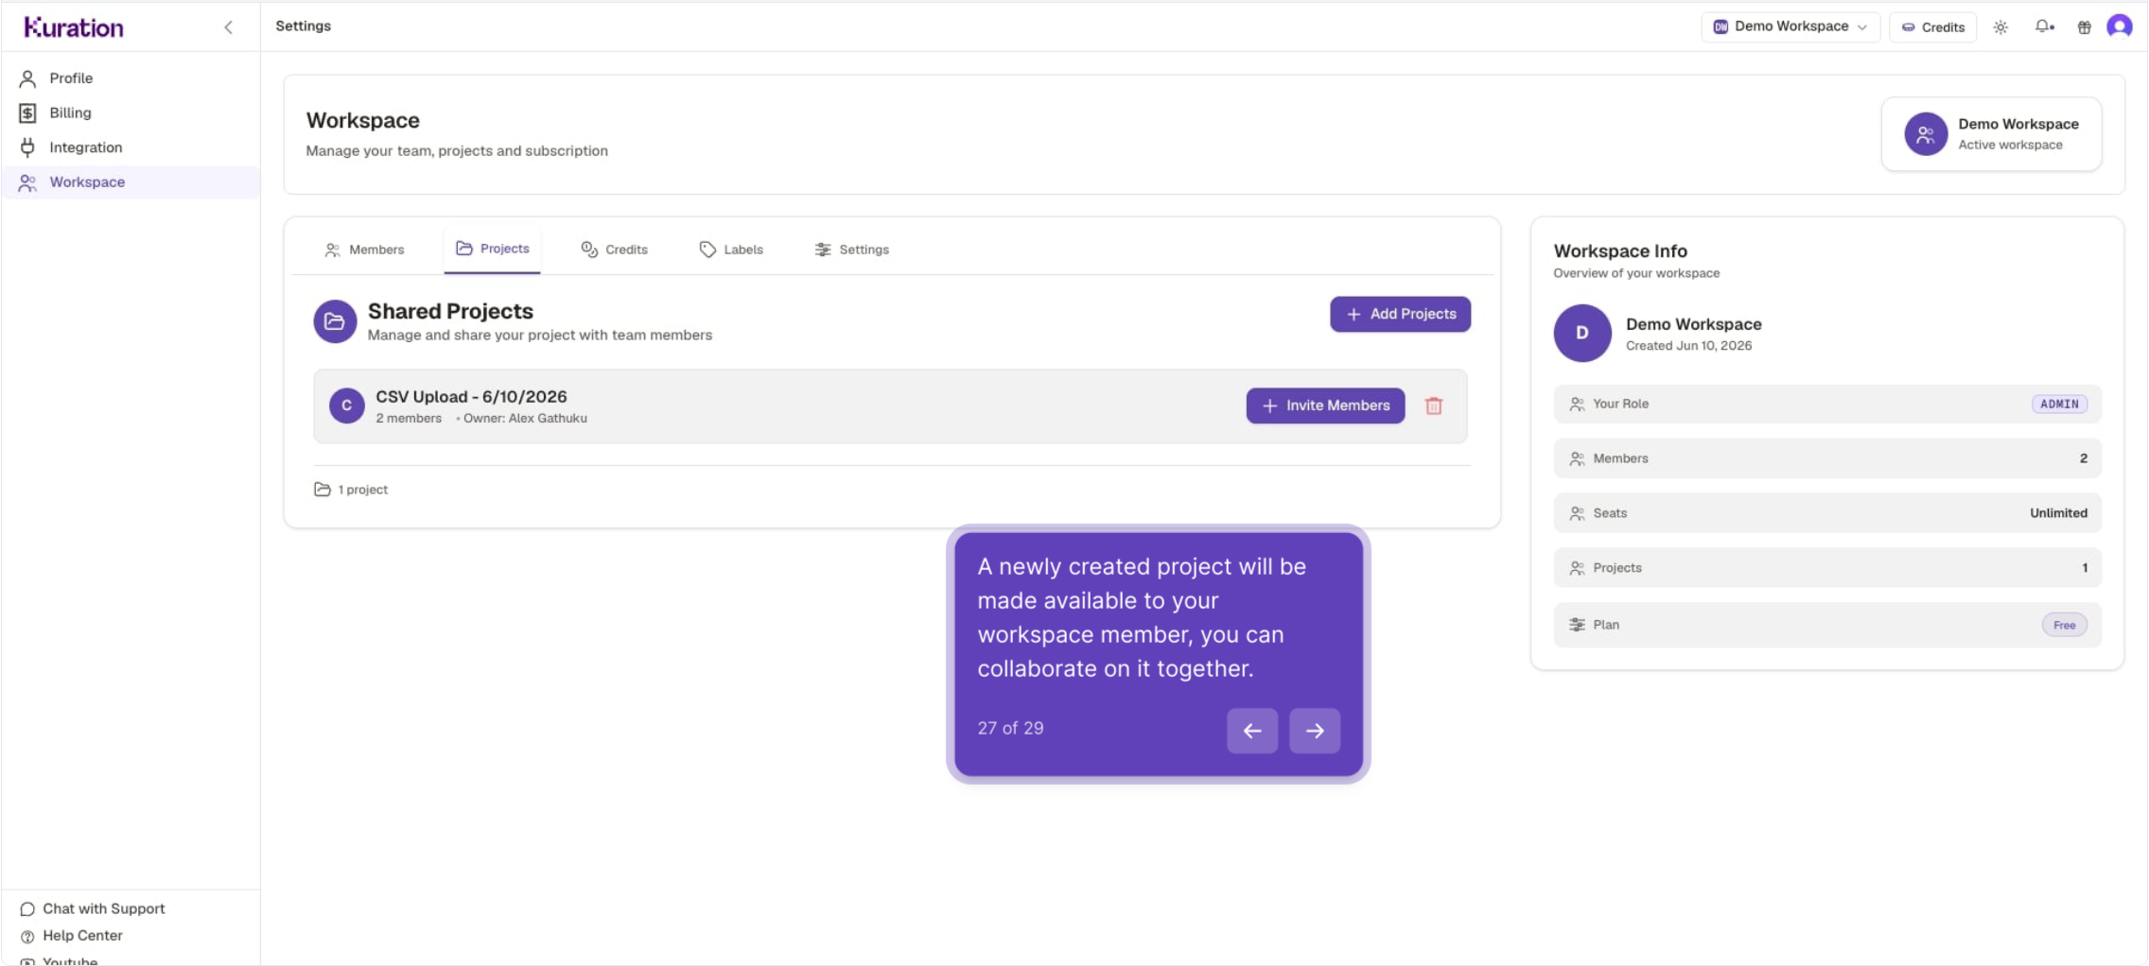2149x966 pixels.
Task: Click the 27 of 29 step counter
Action: coord(1010,728)
